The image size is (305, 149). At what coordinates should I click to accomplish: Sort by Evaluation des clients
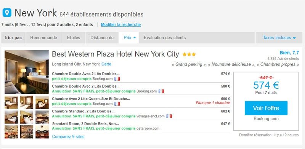165,38
